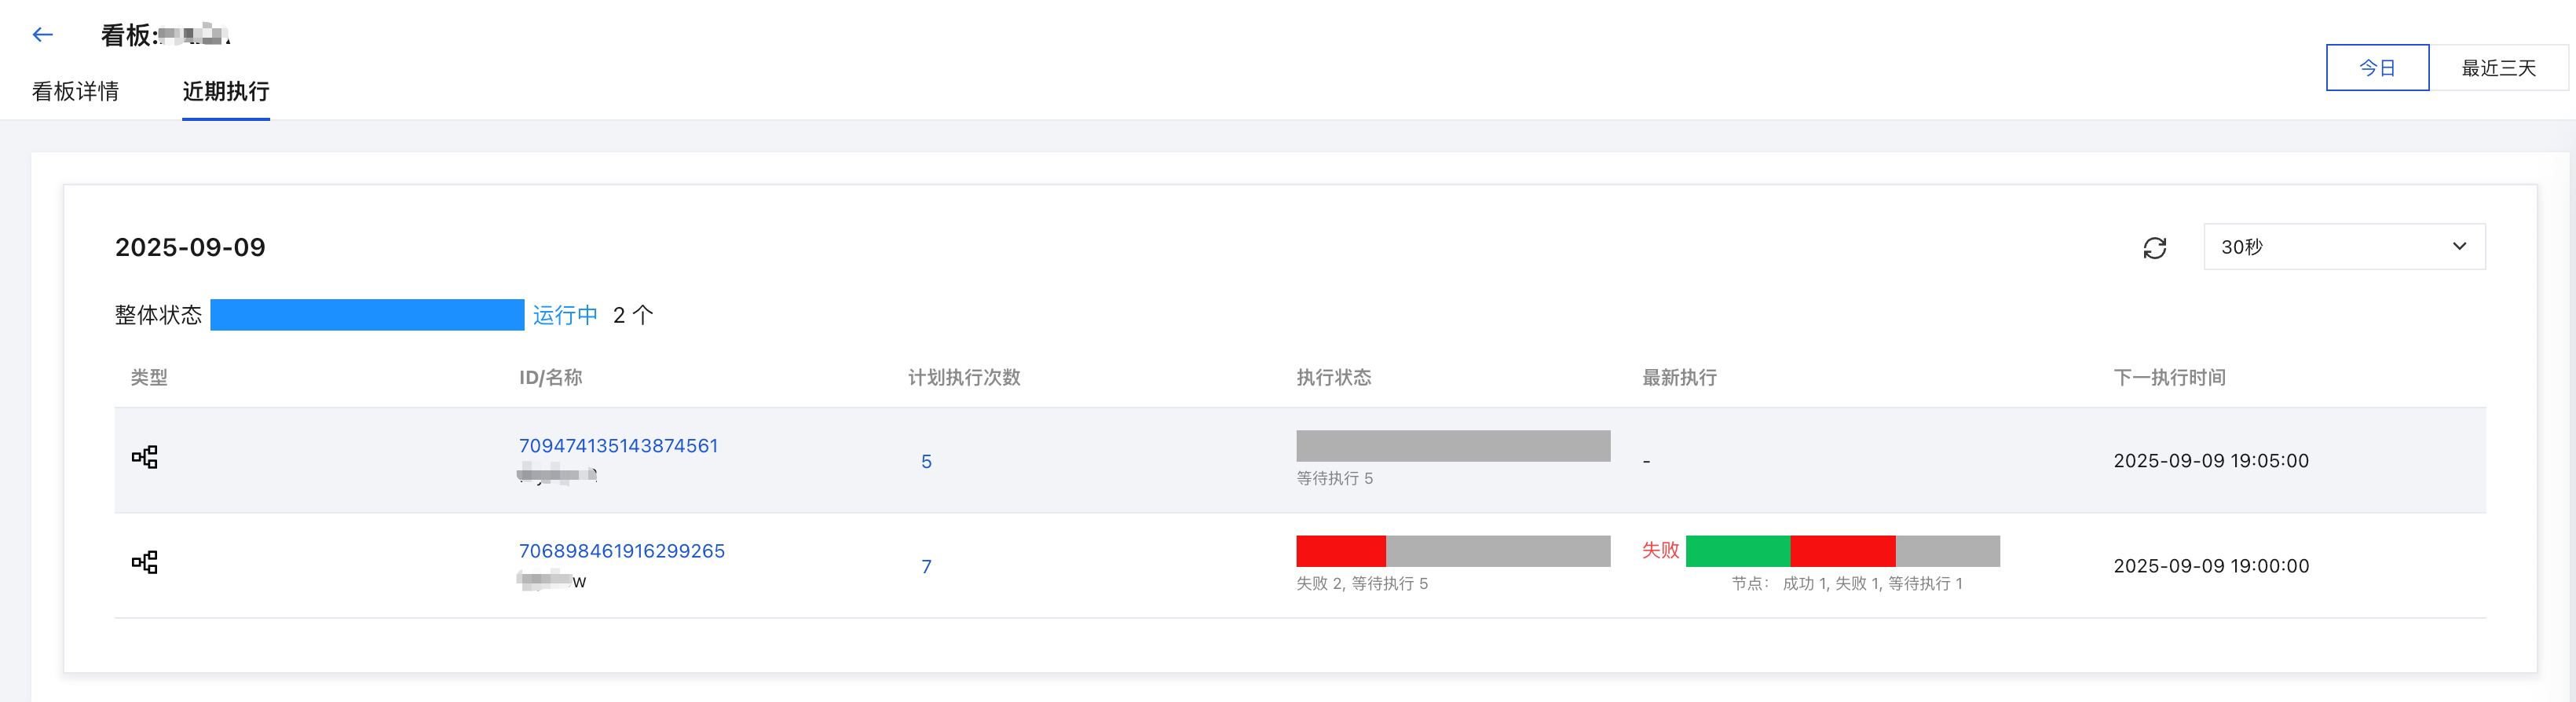
Task: Switch to the 近期执行 tab
Action: 226,91
